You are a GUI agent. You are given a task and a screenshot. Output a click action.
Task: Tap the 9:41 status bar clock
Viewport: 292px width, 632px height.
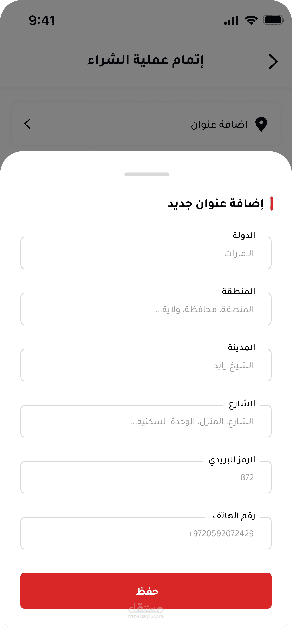click(x=42, y=20)
